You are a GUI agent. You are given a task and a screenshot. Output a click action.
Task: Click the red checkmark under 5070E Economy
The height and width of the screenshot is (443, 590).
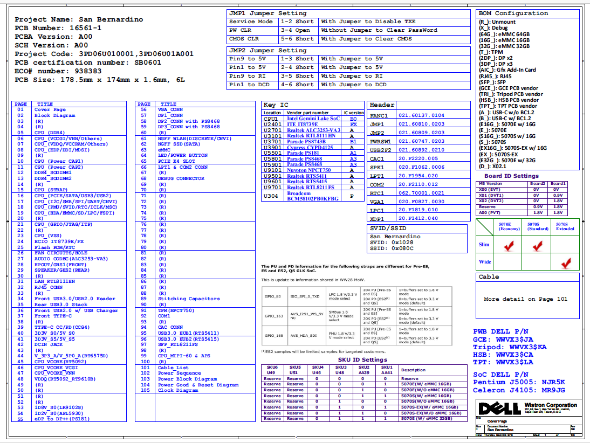coord(509,246)
